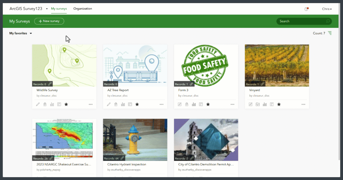This screenshot has width=343, height=180.
Task: Open ellipsis menu on Form 3 card
Action: (233, 104)
